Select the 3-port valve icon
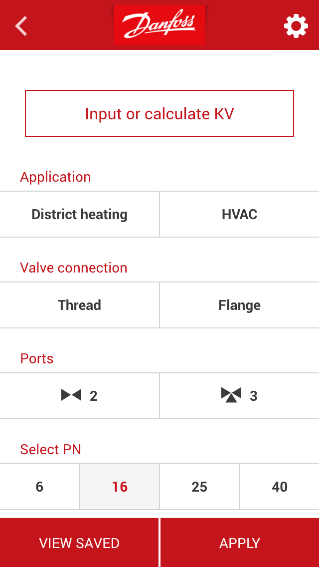 [239, 396]
